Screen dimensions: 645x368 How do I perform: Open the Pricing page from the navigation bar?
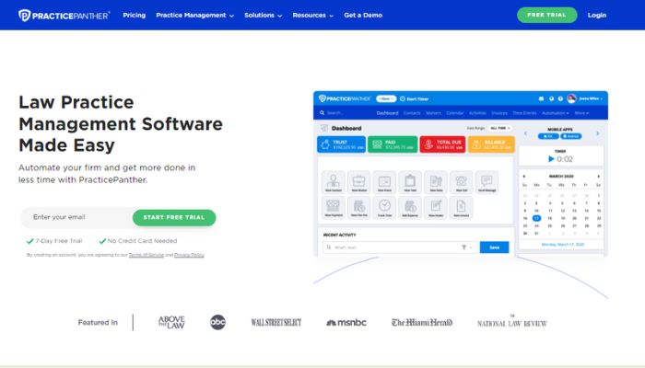click(x=135, y=16)
